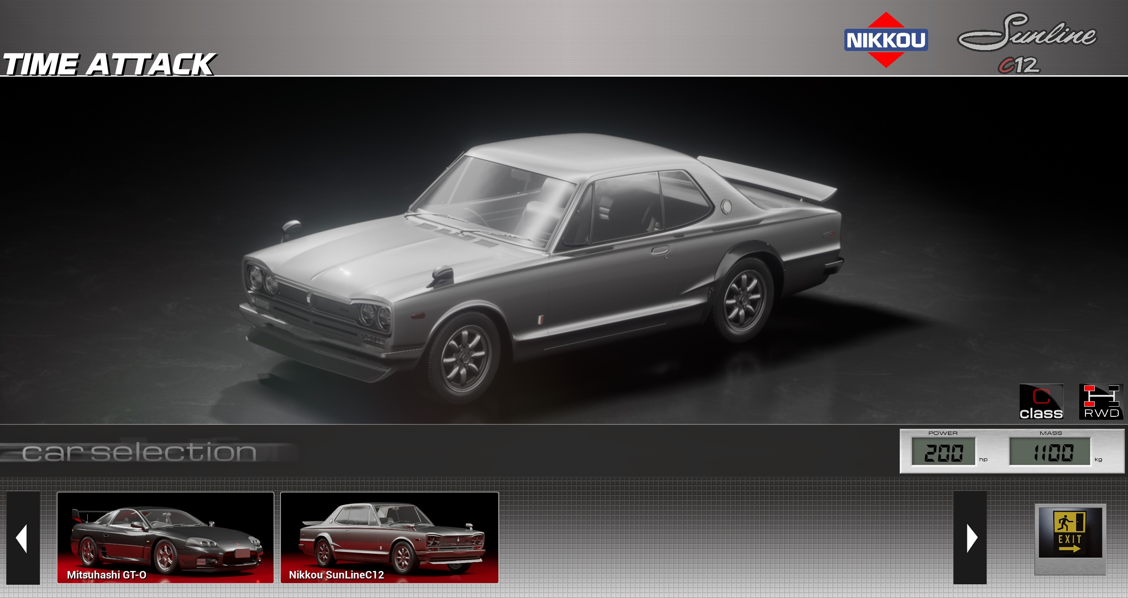Click the left arrow to browse previous cars
Image resolution: width=1128 pixels, height=598 pixels.
point(23,538)
